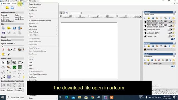The height and width of the screenshot is (100, 178).
Task: Expand the Align Vectors submenu
Action: pyautogui.click(x=43, y=32)
